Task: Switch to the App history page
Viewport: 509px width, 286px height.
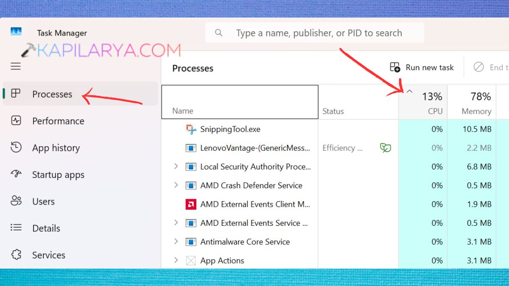Action: 80,147
